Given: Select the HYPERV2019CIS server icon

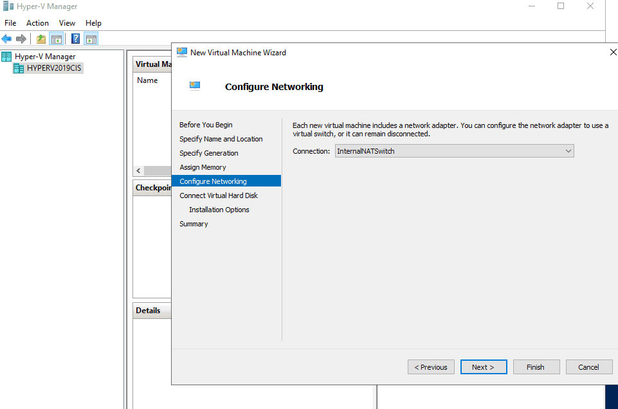Looking at the screenshot, I should 20,68.
